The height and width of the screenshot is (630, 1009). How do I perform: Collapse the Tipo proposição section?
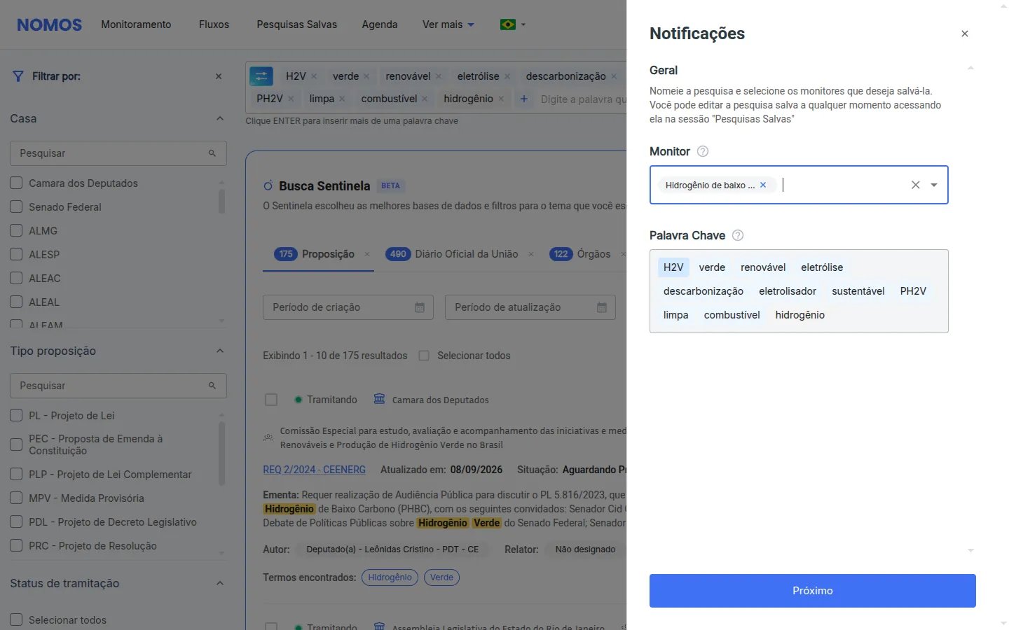[220, 351]
